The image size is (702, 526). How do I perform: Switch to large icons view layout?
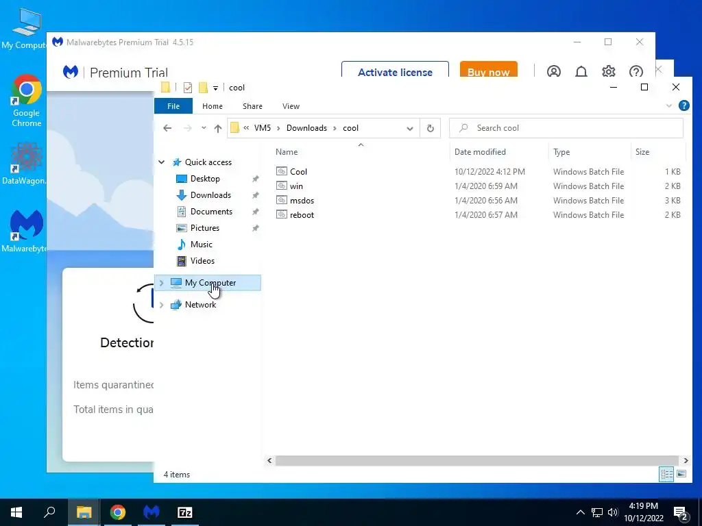tap(681, 474)
